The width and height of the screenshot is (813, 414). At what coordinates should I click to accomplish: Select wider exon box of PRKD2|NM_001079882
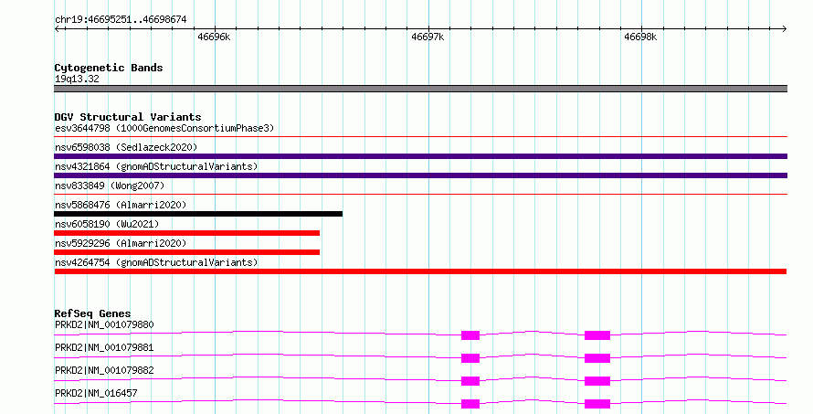(597, 381)
